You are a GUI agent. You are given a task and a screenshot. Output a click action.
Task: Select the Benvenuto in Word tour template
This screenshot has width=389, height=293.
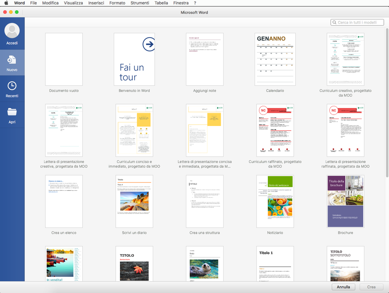[x=134, y=59]
